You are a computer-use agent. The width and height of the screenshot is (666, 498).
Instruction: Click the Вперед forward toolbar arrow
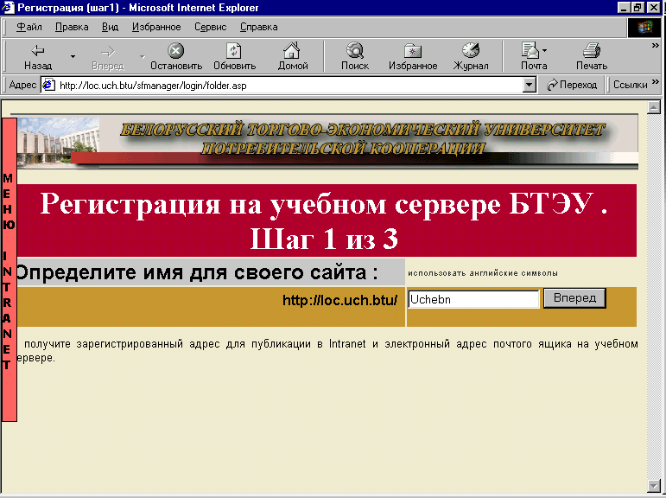(x=108, y=56)
